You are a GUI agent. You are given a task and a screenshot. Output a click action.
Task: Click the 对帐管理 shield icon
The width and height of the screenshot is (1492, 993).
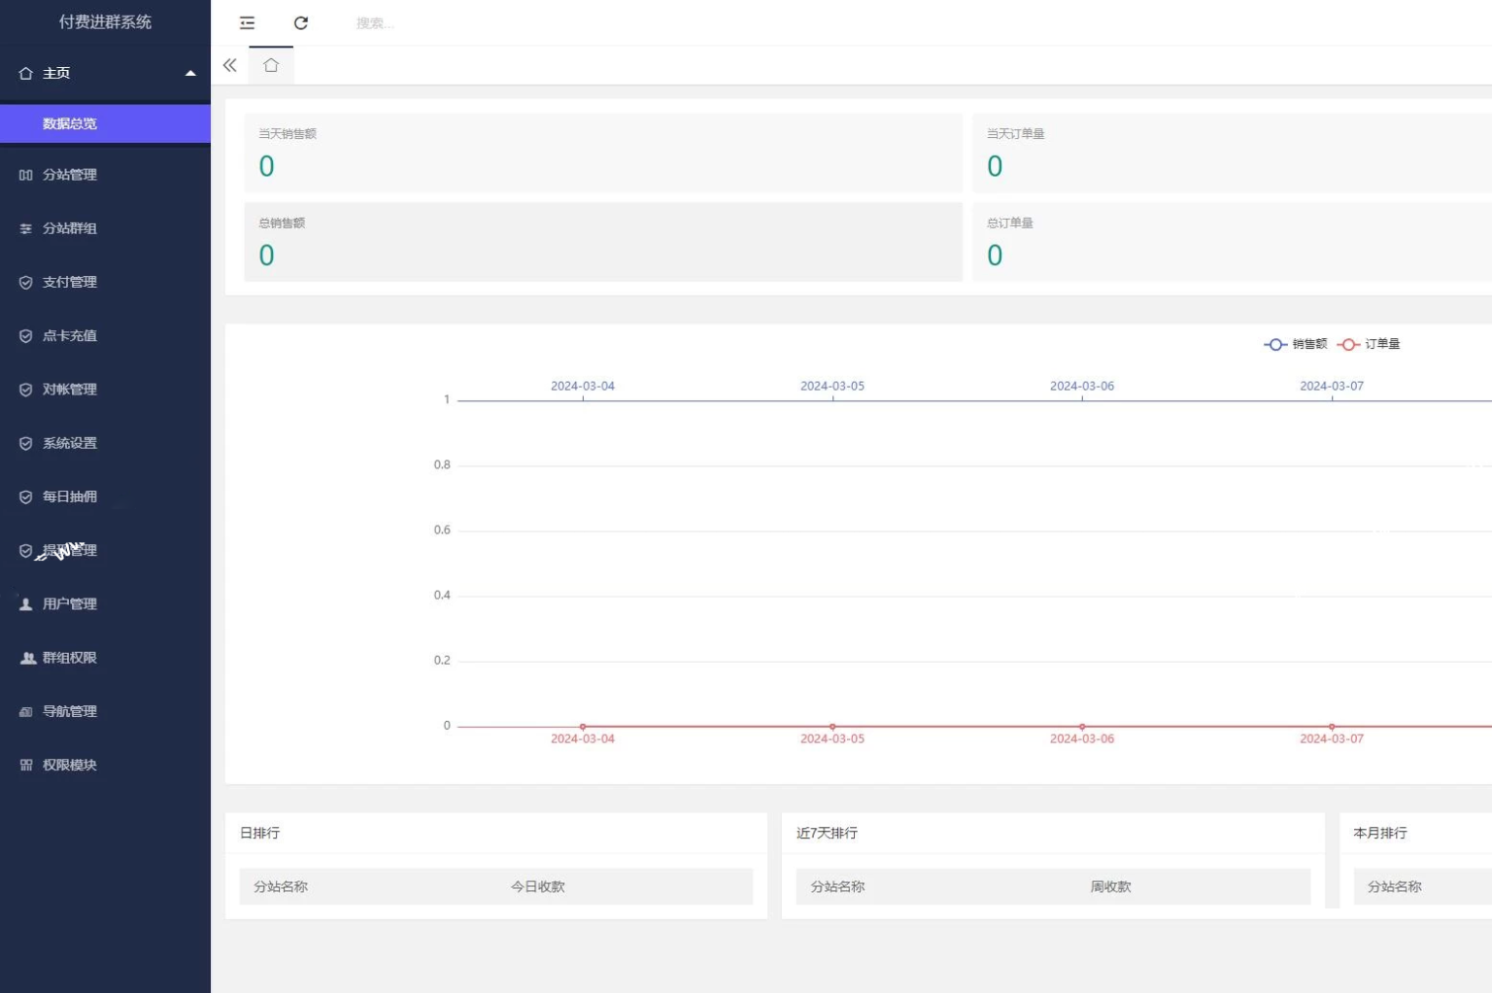tap(26, 390)
